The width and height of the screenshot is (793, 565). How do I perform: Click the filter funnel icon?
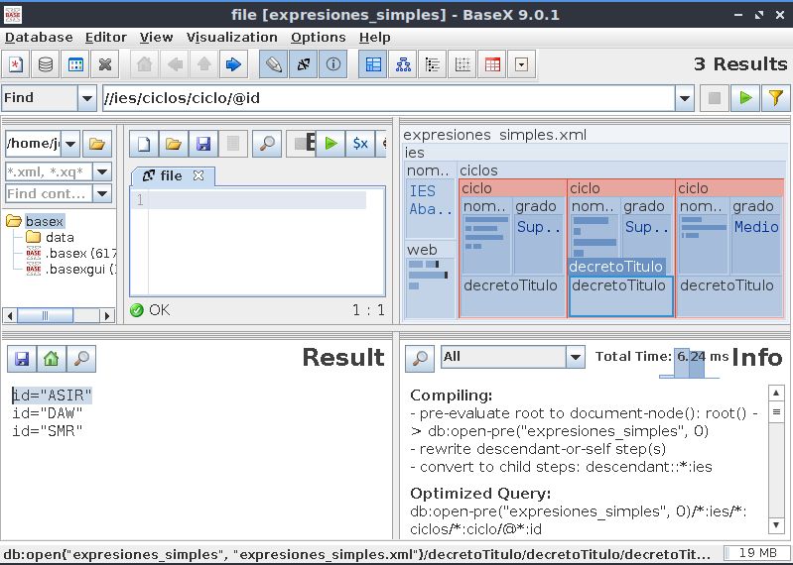(775, 98)
